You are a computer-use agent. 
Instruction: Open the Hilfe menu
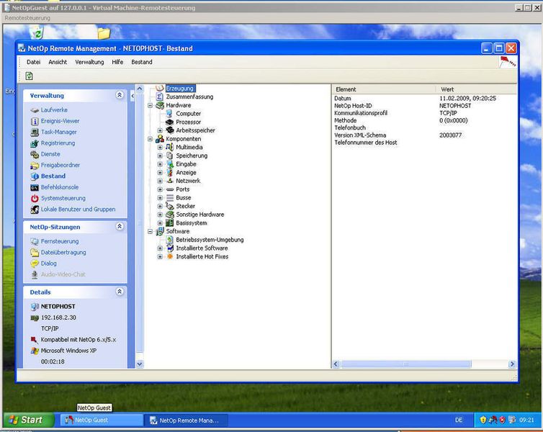(x=117, y=62)
